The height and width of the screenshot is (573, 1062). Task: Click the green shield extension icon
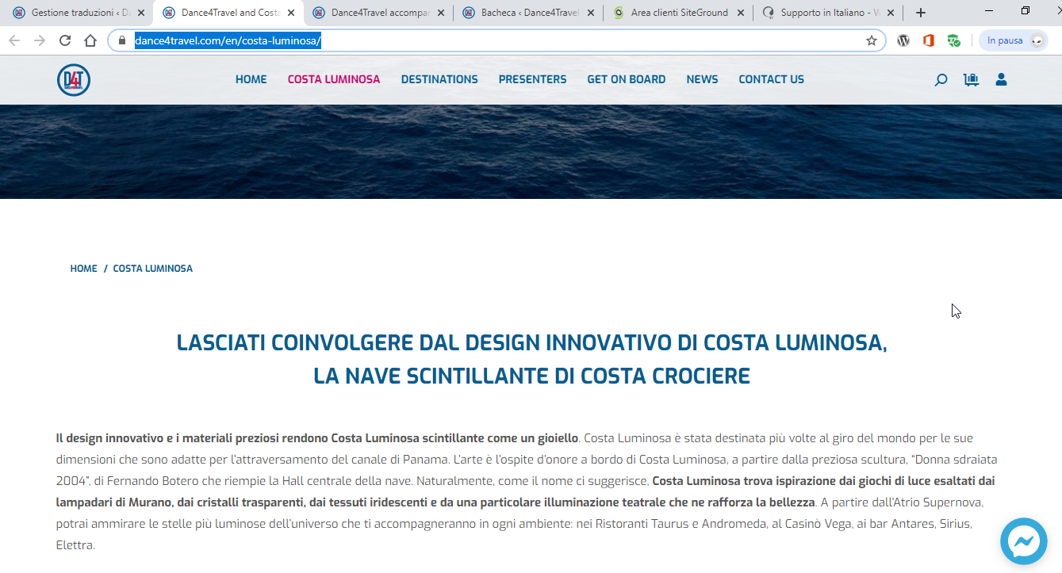(954, 40)
